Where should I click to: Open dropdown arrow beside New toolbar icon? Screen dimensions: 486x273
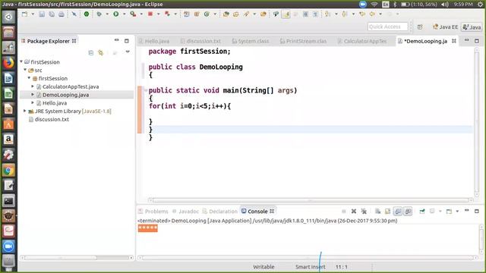coord(33,14)
